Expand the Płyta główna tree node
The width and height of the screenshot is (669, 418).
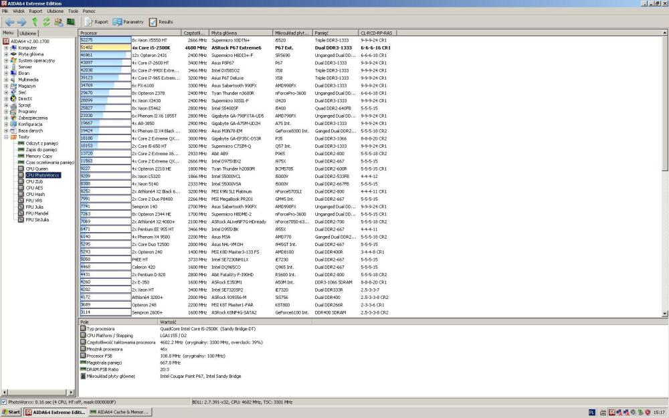(6, 54)
